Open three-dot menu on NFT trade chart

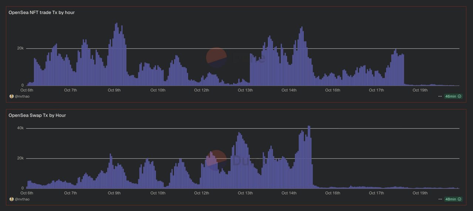(x=440, y=96)
